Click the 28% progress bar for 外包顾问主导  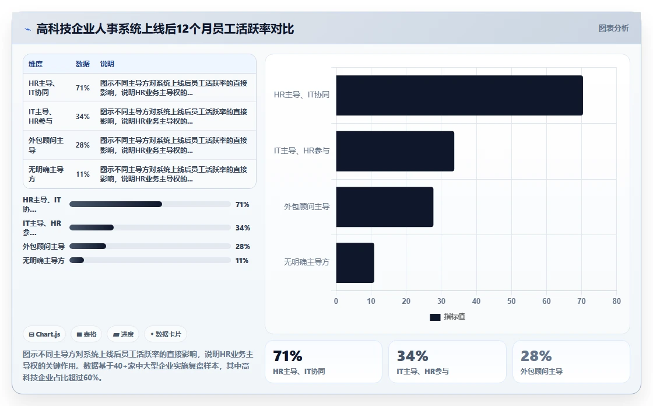(x=150, y=246)
